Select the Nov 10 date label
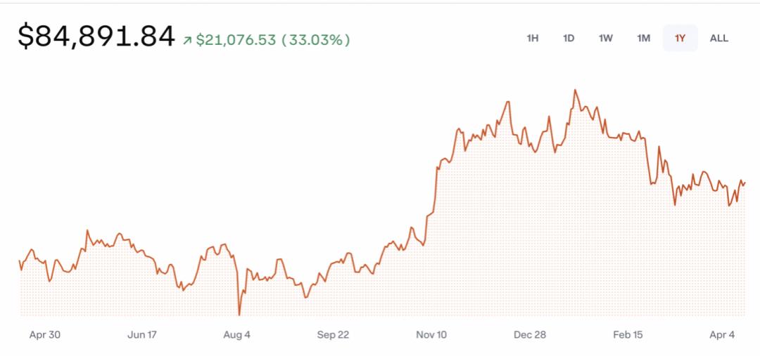The image size is (760, 356). coord(431,335)
